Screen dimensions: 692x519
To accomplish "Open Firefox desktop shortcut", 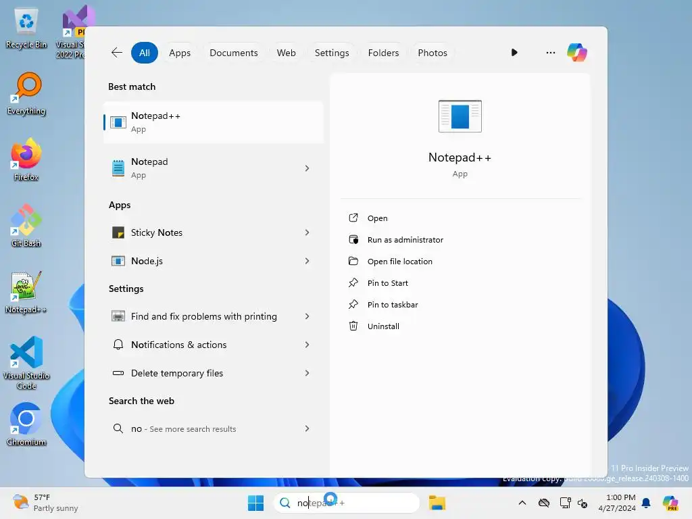I will pos(26,159).
